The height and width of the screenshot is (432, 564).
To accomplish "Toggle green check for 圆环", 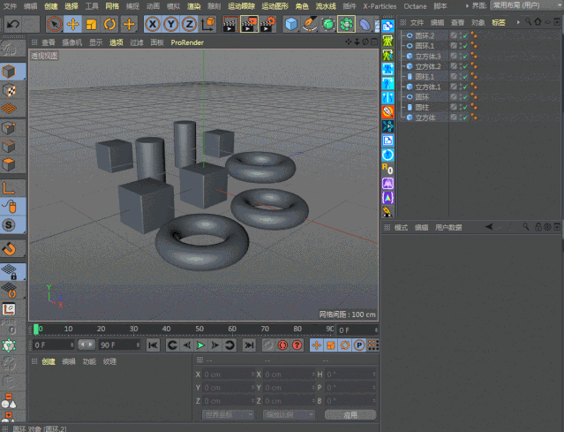I will tap(465, 97).
